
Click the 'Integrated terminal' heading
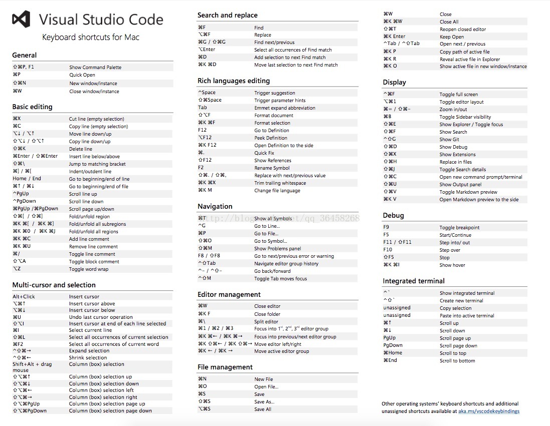pyautogui.click(x=414, y=281)
